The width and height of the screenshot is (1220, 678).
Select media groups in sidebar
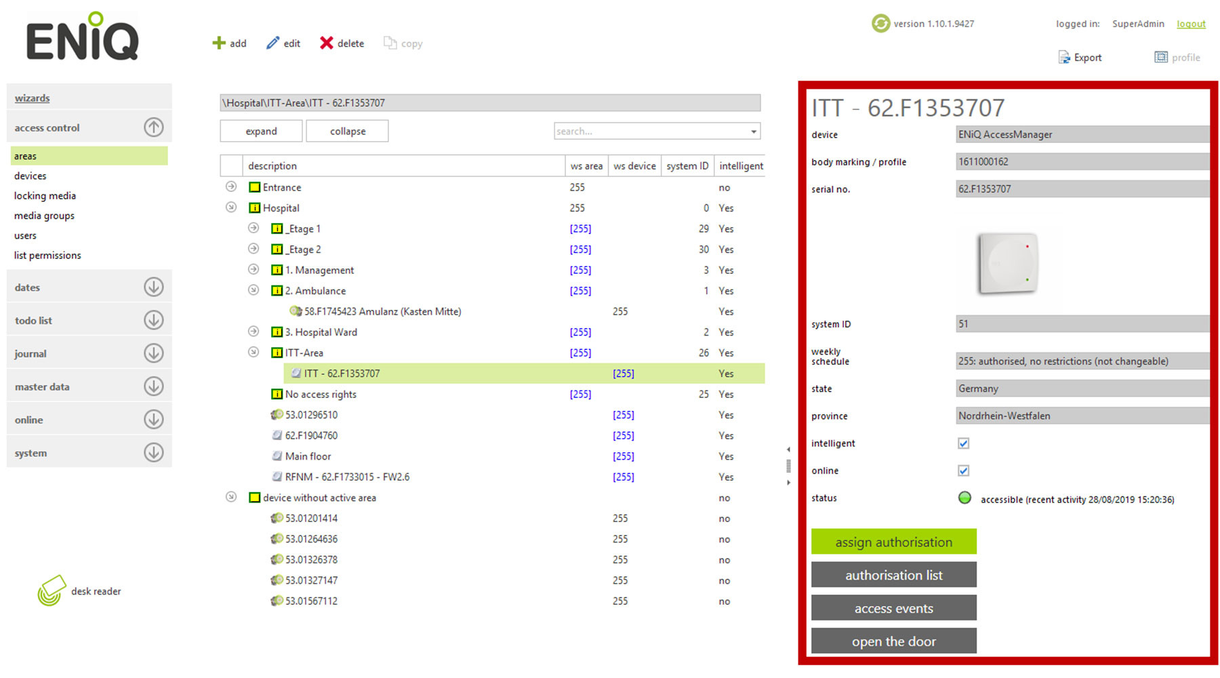(44, 216)
